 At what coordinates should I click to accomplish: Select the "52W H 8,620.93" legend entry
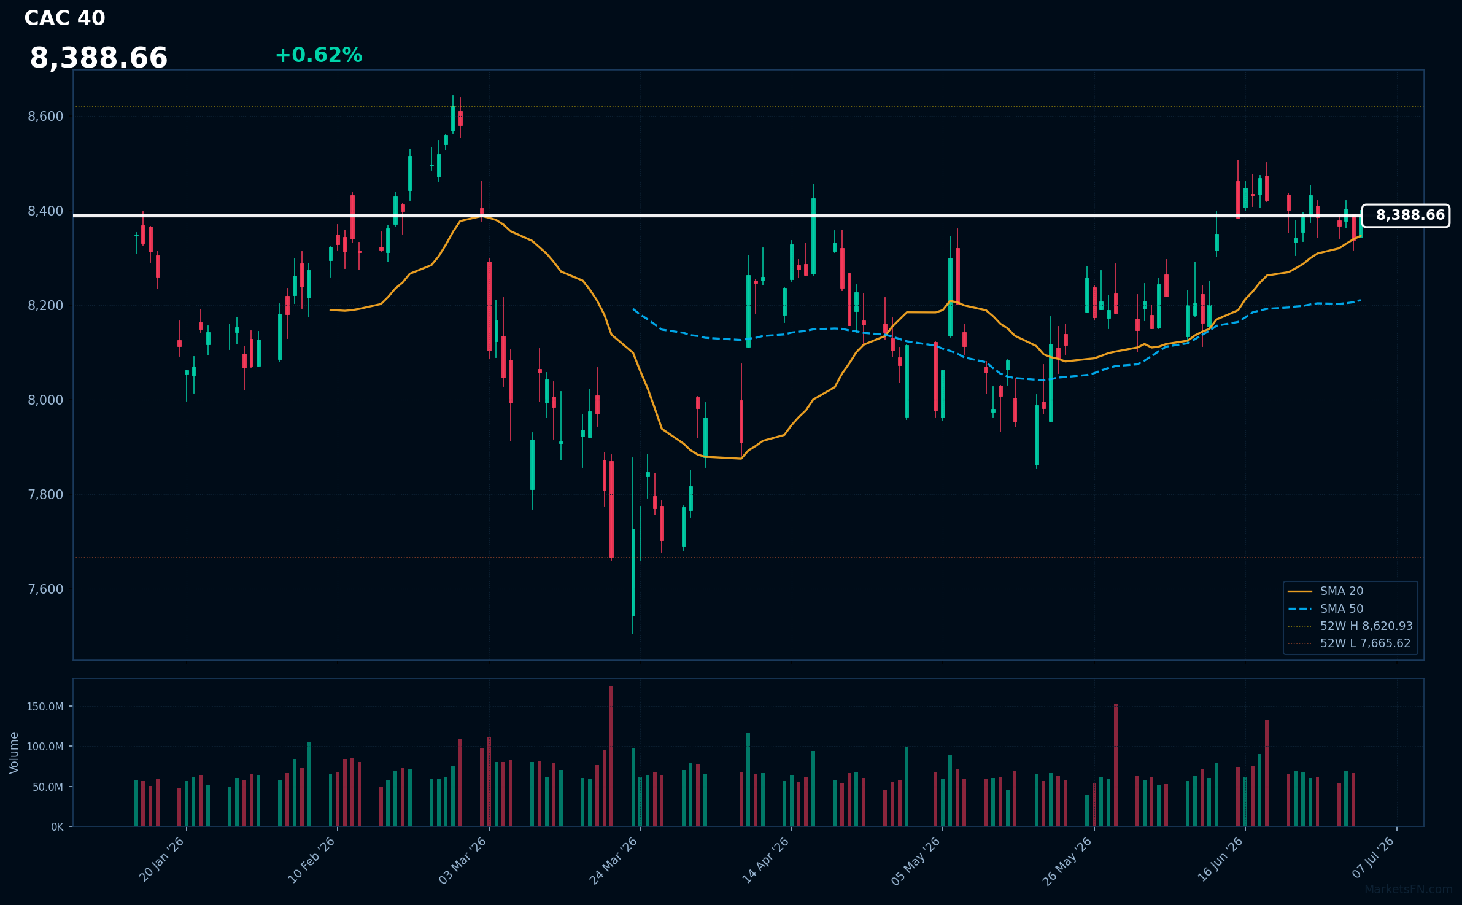pos(1350,626)
